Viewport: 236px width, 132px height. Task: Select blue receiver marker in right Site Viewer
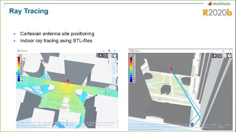tap(192, 125)
